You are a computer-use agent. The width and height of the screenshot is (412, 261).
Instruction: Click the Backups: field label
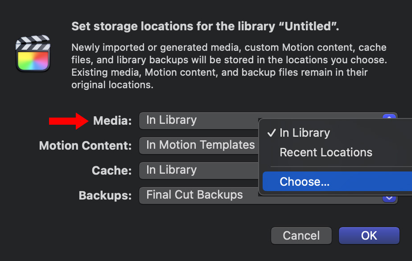[105, 196]
